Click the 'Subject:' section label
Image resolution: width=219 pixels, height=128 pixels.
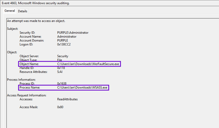13,29
